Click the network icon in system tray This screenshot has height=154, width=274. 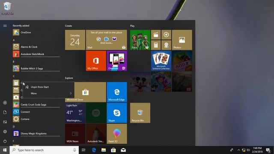click(244, 150)
